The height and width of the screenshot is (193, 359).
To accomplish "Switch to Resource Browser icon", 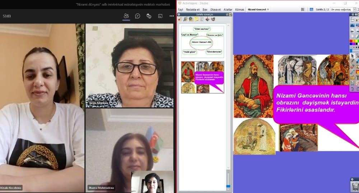I will pos(186,19).
